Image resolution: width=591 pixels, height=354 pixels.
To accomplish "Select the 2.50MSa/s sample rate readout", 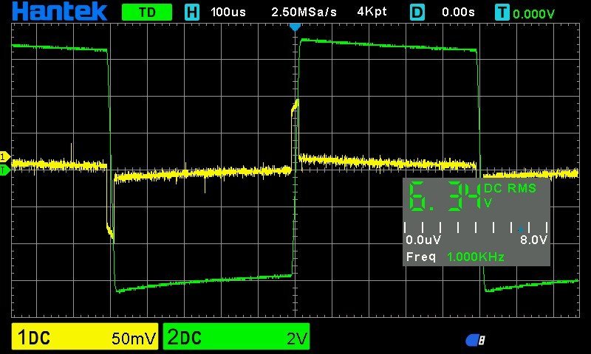I will pos(304,13).
